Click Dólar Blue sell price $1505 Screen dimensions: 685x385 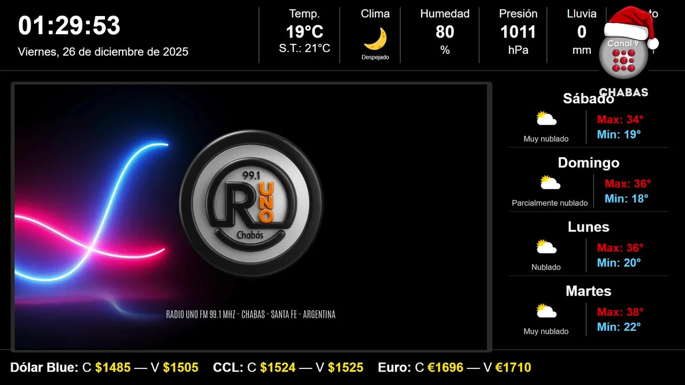click(x=181, y=367)
